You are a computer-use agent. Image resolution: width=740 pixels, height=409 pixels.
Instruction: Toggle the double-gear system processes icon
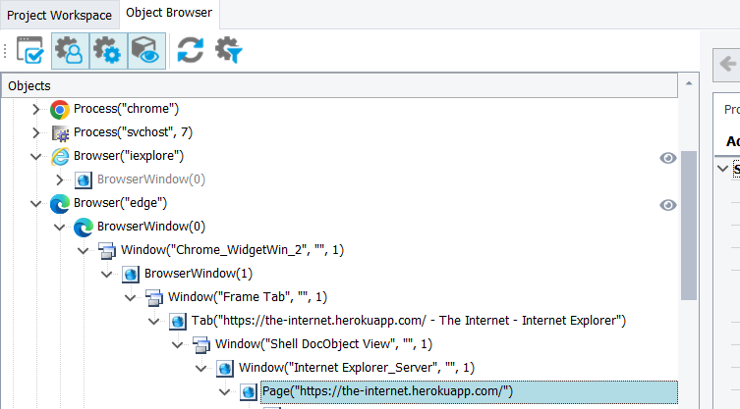click(107, 51)
